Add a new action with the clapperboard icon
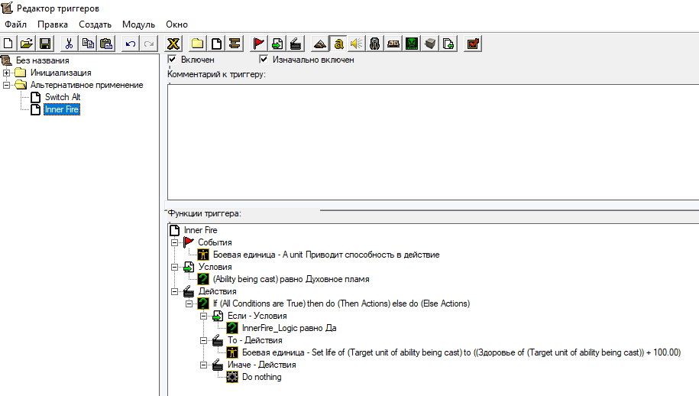The height and width of the screenshot is (396, 699). click(295, 44)
